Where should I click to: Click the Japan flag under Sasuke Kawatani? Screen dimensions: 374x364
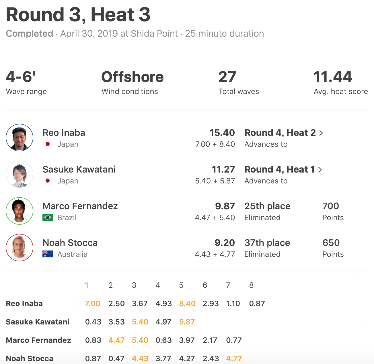48,181
